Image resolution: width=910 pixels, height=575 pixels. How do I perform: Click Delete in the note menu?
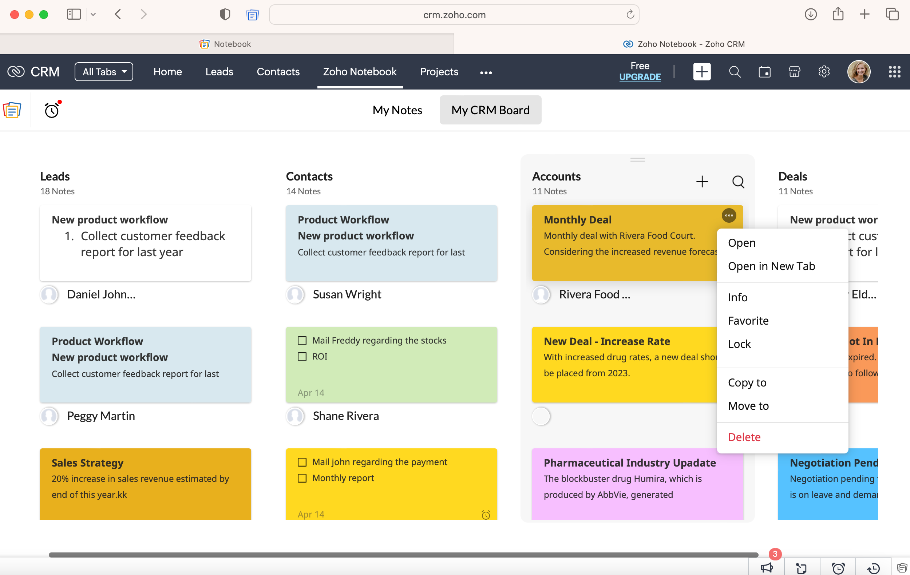tap(744, 437)
